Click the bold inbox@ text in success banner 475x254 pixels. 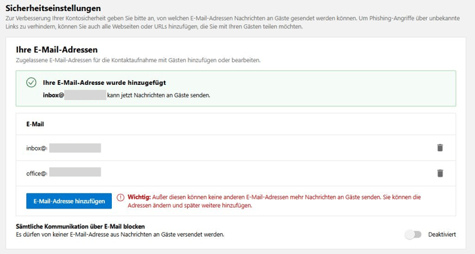(53, 95)
